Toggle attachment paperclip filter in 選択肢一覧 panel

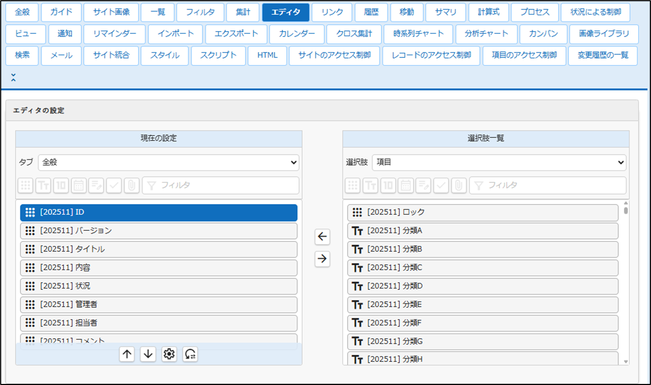click(458, 186)
